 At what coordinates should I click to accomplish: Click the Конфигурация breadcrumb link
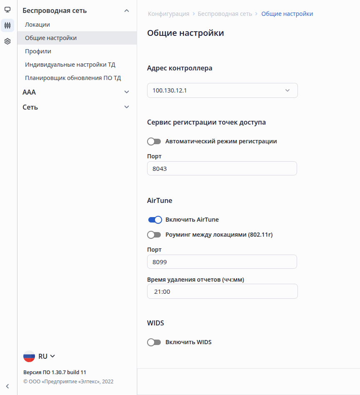pos(168,14)
